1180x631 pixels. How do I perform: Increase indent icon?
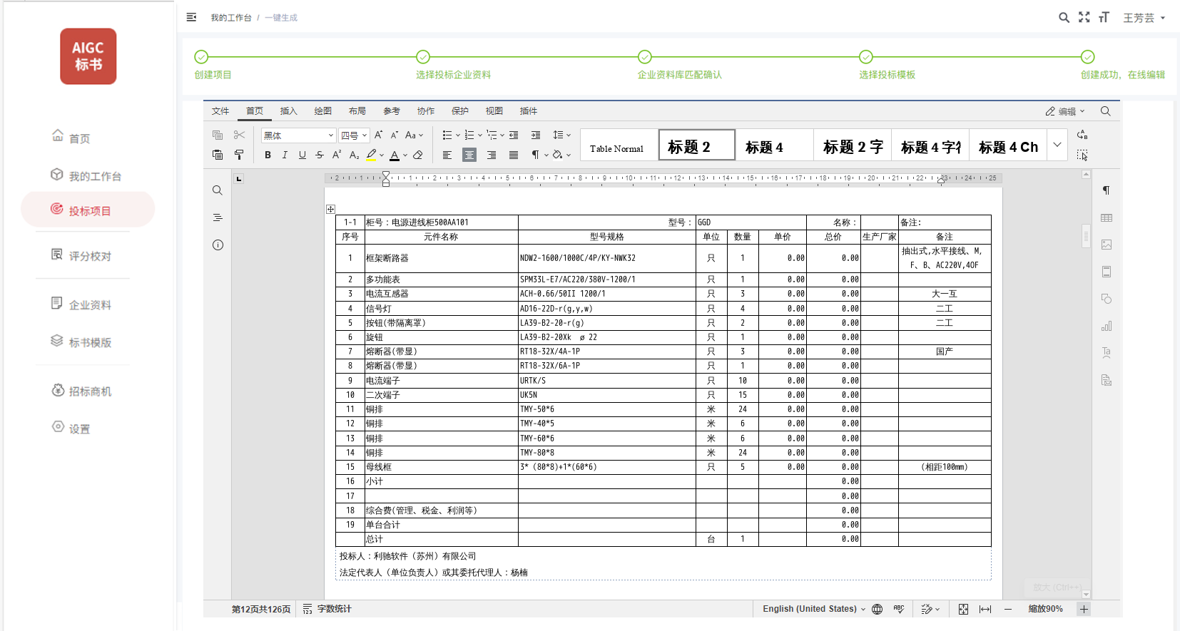(536, 135)
